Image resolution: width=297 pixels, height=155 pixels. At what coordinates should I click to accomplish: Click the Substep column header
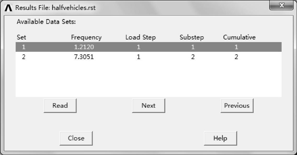[192, 37]
